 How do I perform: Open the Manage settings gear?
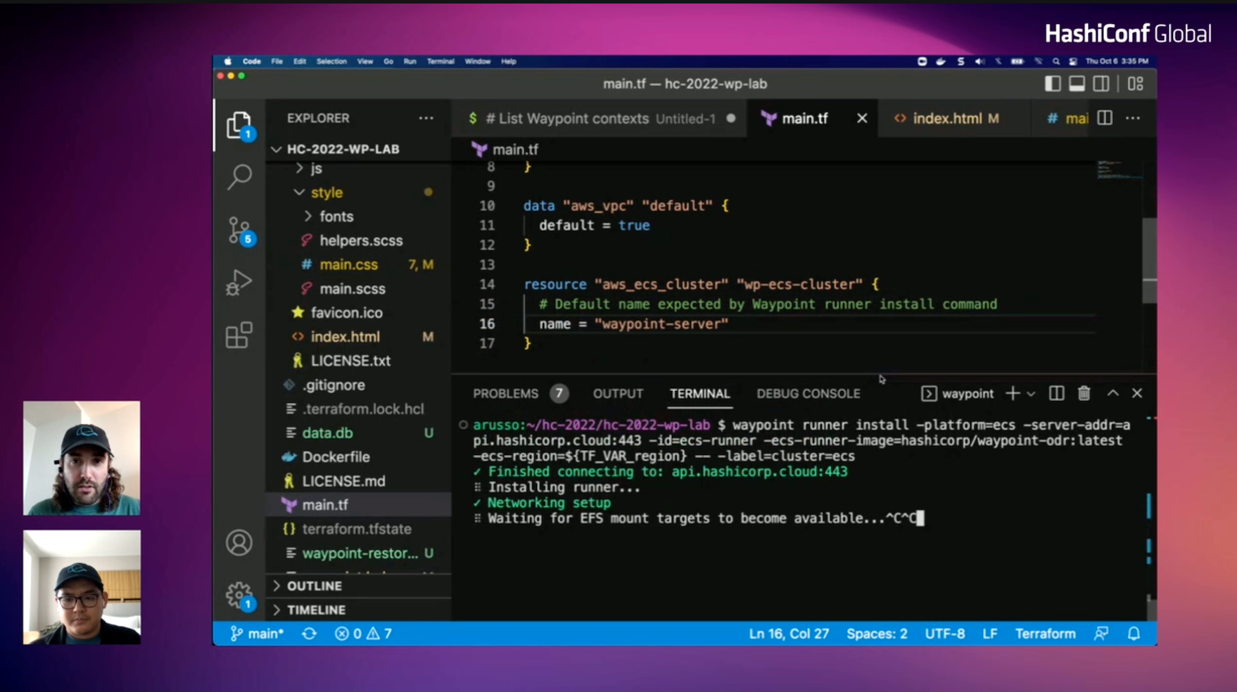[x=239, y=594]
